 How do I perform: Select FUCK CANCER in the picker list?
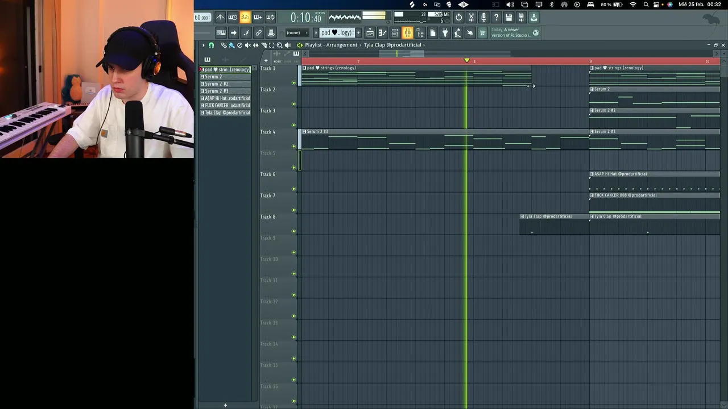click(225, 105)
